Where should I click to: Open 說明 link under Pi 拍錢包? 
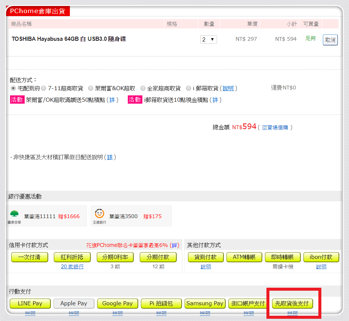161,313
